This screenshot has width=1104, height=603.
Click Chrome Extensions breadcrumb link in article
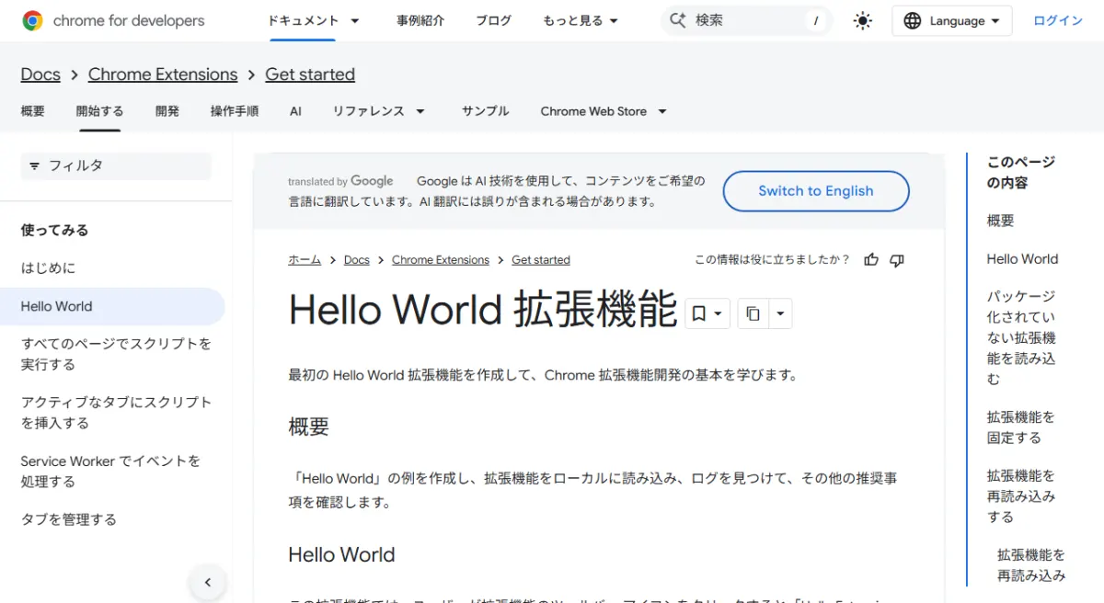441,260
